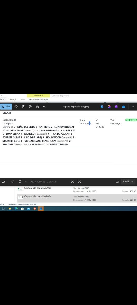
Task: Open Microsoft Edge from the taskbar
Action: coord(16,209)
